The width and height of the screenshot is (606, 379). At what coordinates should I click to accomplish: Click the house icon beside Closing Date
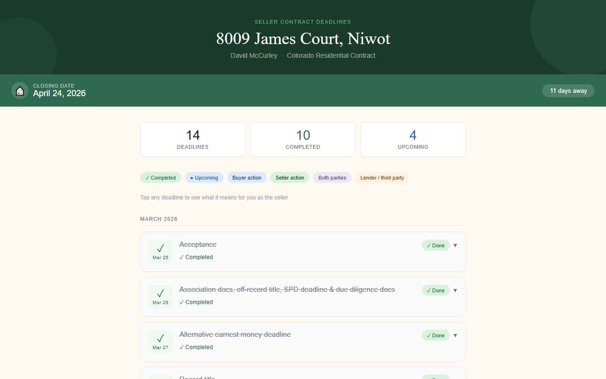click(20, 90)
